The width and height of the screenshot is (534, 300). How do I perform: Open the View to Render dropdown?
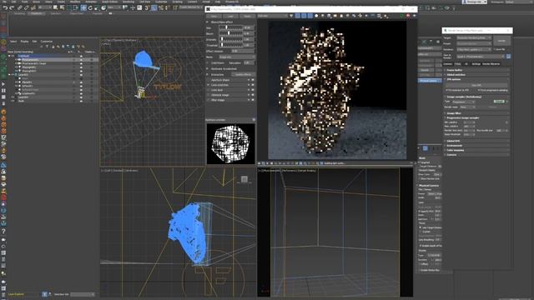(481, 57)
